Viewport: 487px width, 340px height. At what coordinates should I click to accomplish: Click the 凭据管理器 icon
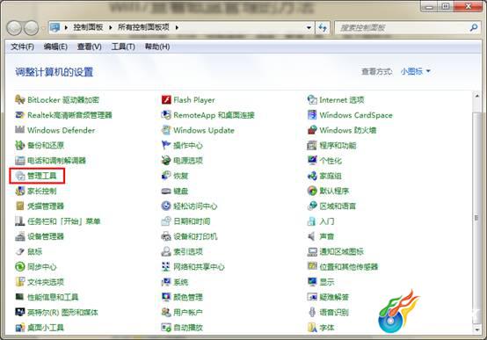pyautogui.click(x=20, y=206)
